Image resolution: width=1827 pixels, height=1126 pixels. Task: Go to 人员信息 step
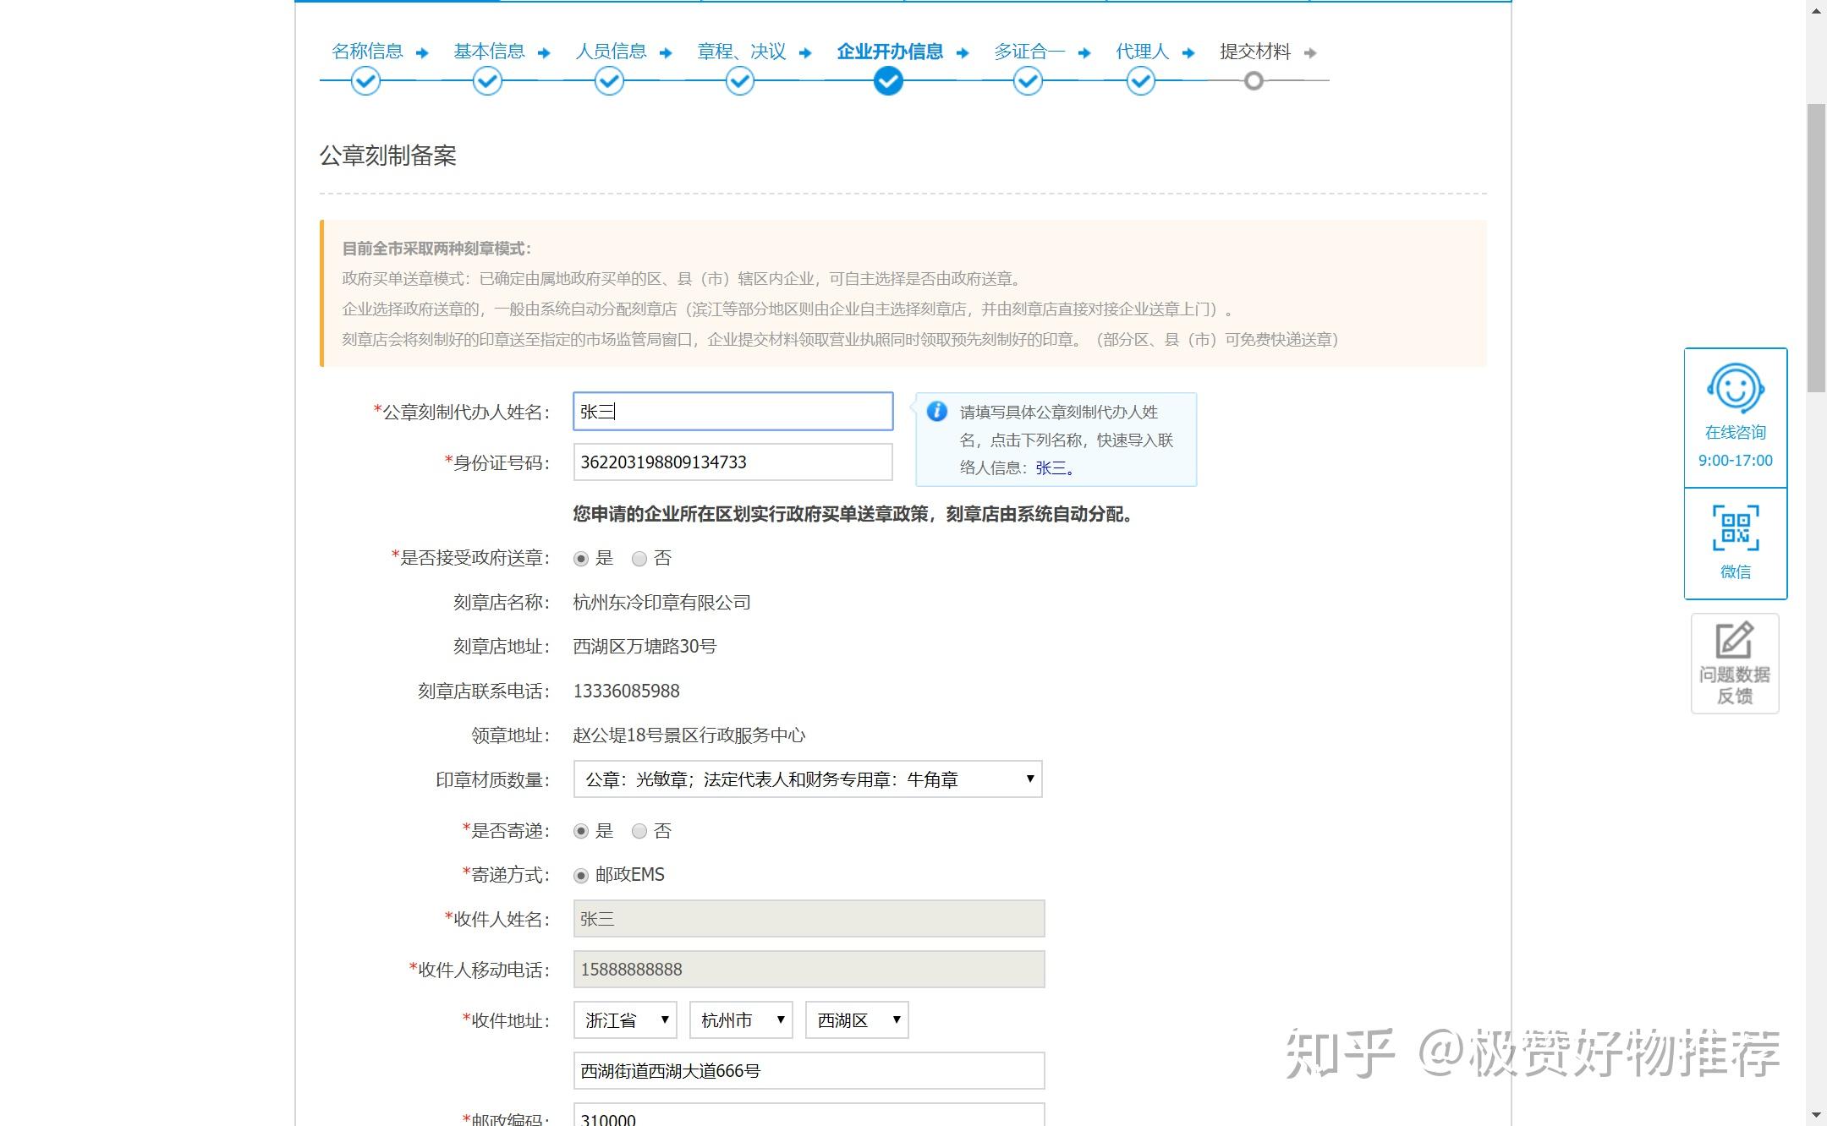click(611, 52)
